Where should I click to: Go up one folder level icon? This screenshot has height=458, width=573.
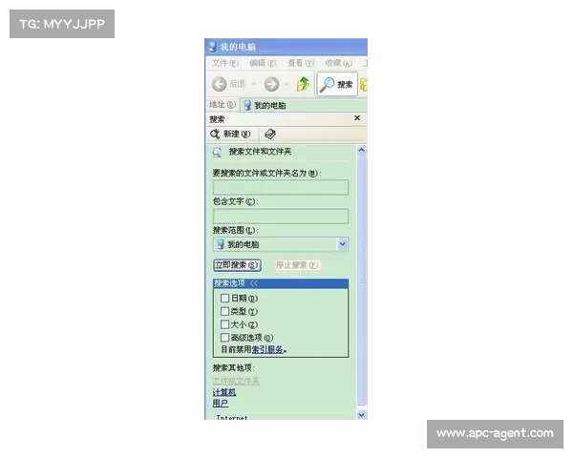(303, 84)
